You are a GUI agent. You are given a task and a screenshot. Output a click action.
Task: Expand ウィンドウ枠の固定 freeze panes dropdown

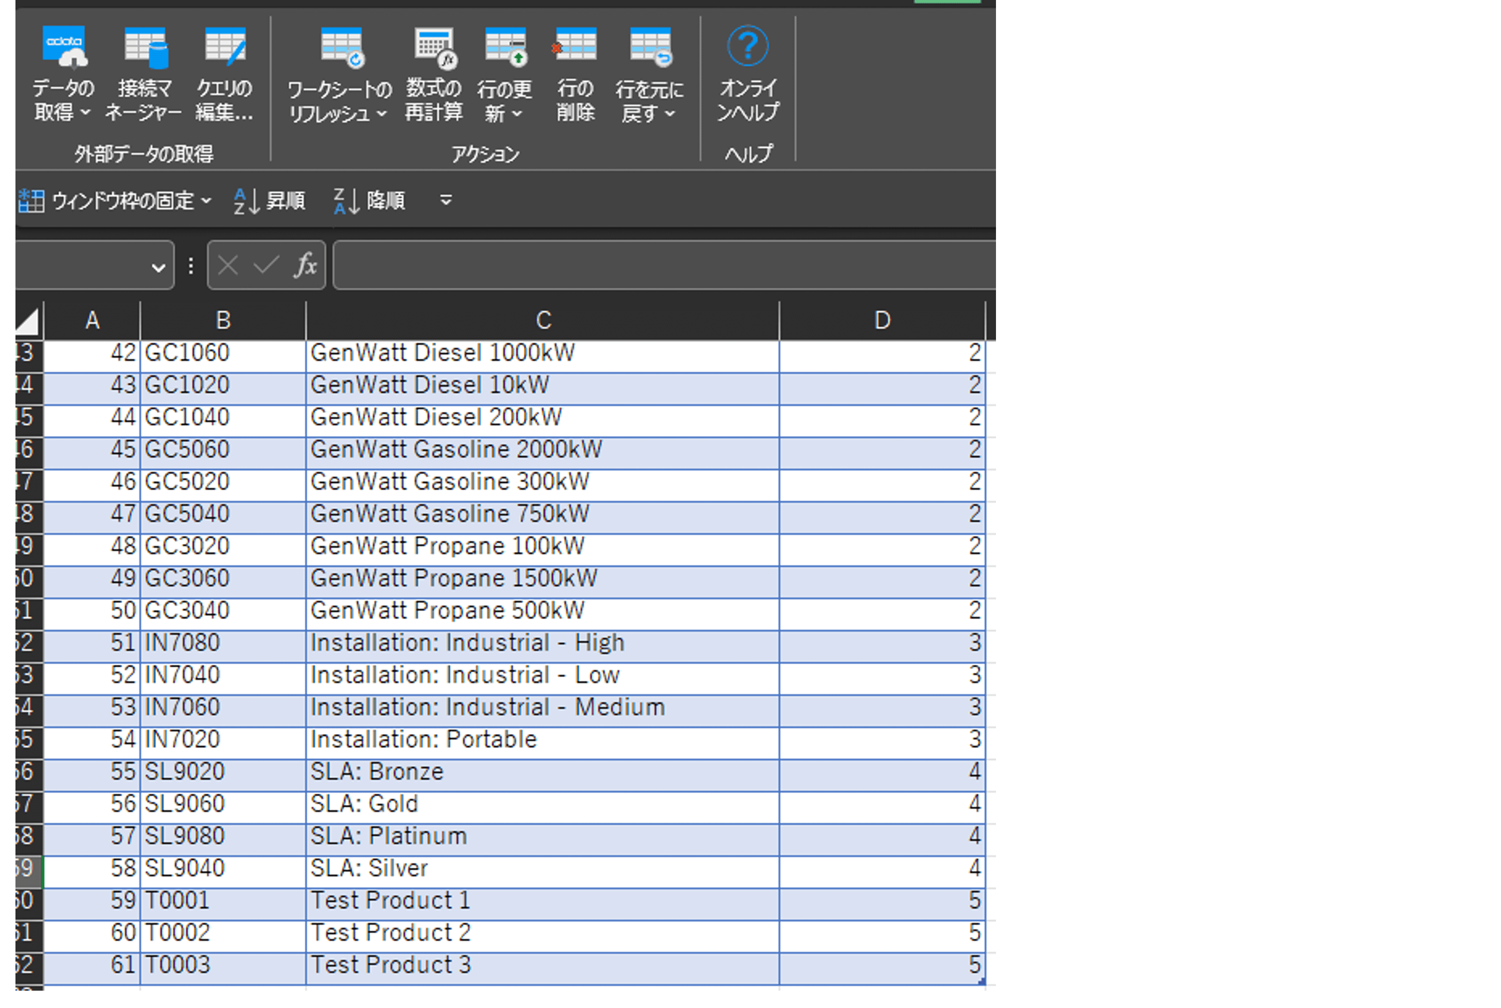click(x=206, y=201)
